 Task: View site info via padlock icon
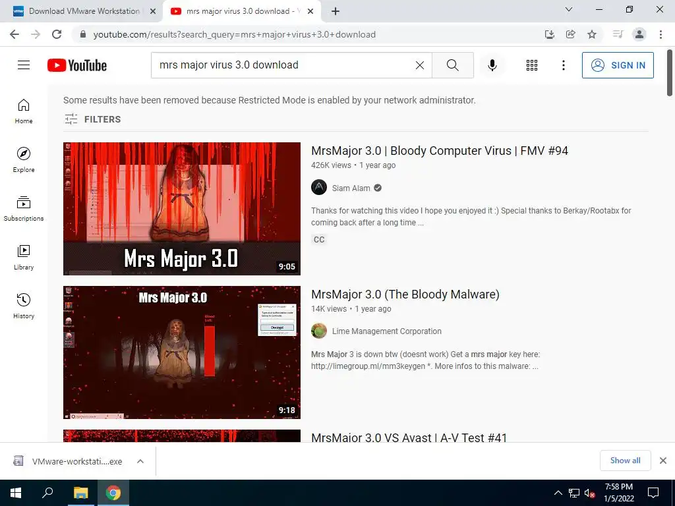tap(83, 34)
